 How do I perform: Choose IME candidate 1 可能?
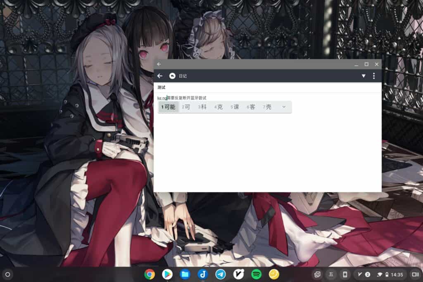tap(169, 107)
